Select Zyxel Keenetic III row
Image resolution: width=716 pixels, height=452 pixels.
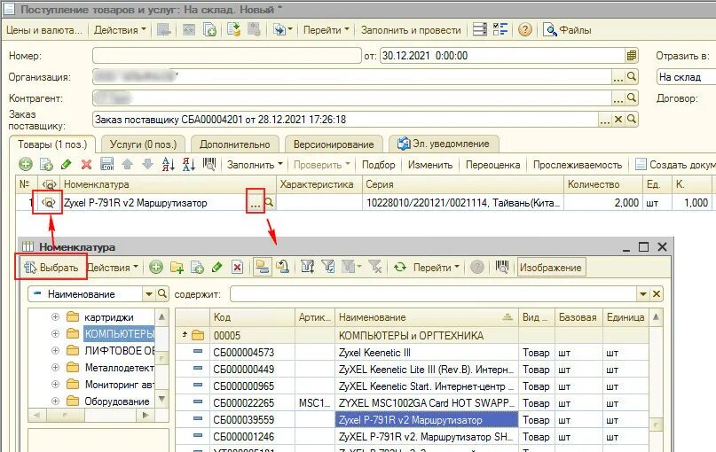pyautogui.click(x=412, y=353)
